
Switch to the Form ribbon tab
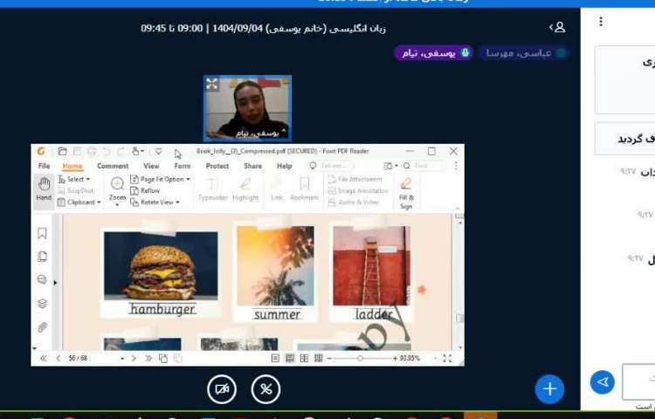pos(183,166)
